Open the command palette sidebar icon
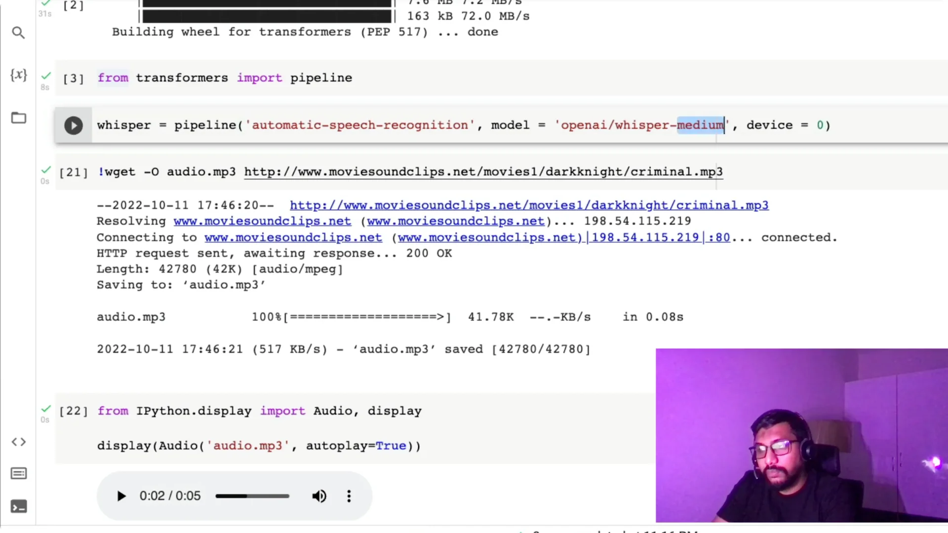This screenshot has height=533, width=948. pyautogui.click(x=19, y=473)
